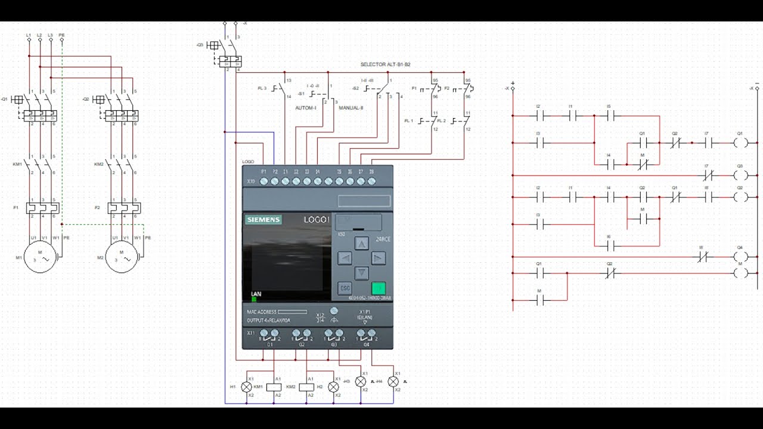
Task: Select the Q2 output coil in the ladder diagram
Action: pos(740,197)
